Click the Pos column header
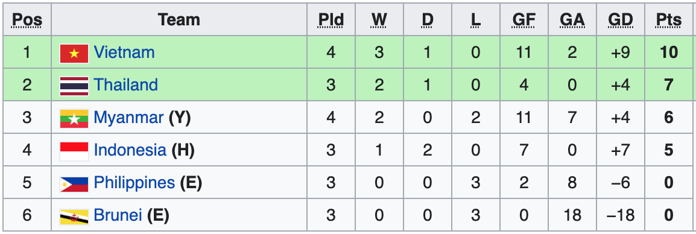 point(27,20)
